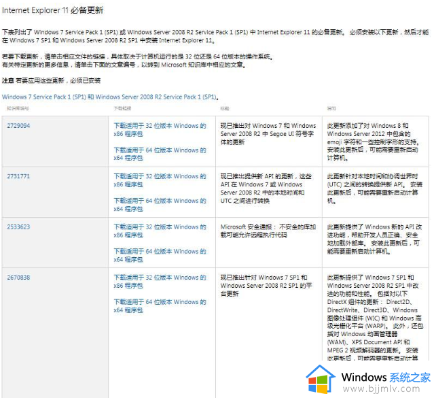434x398 pixels.
Task: Download 32-bit x86 package for update 2670838
Action: tap(160, 282)
